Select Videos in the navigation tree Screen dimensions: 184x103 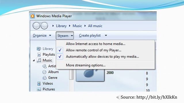click(x=48, y=84)
